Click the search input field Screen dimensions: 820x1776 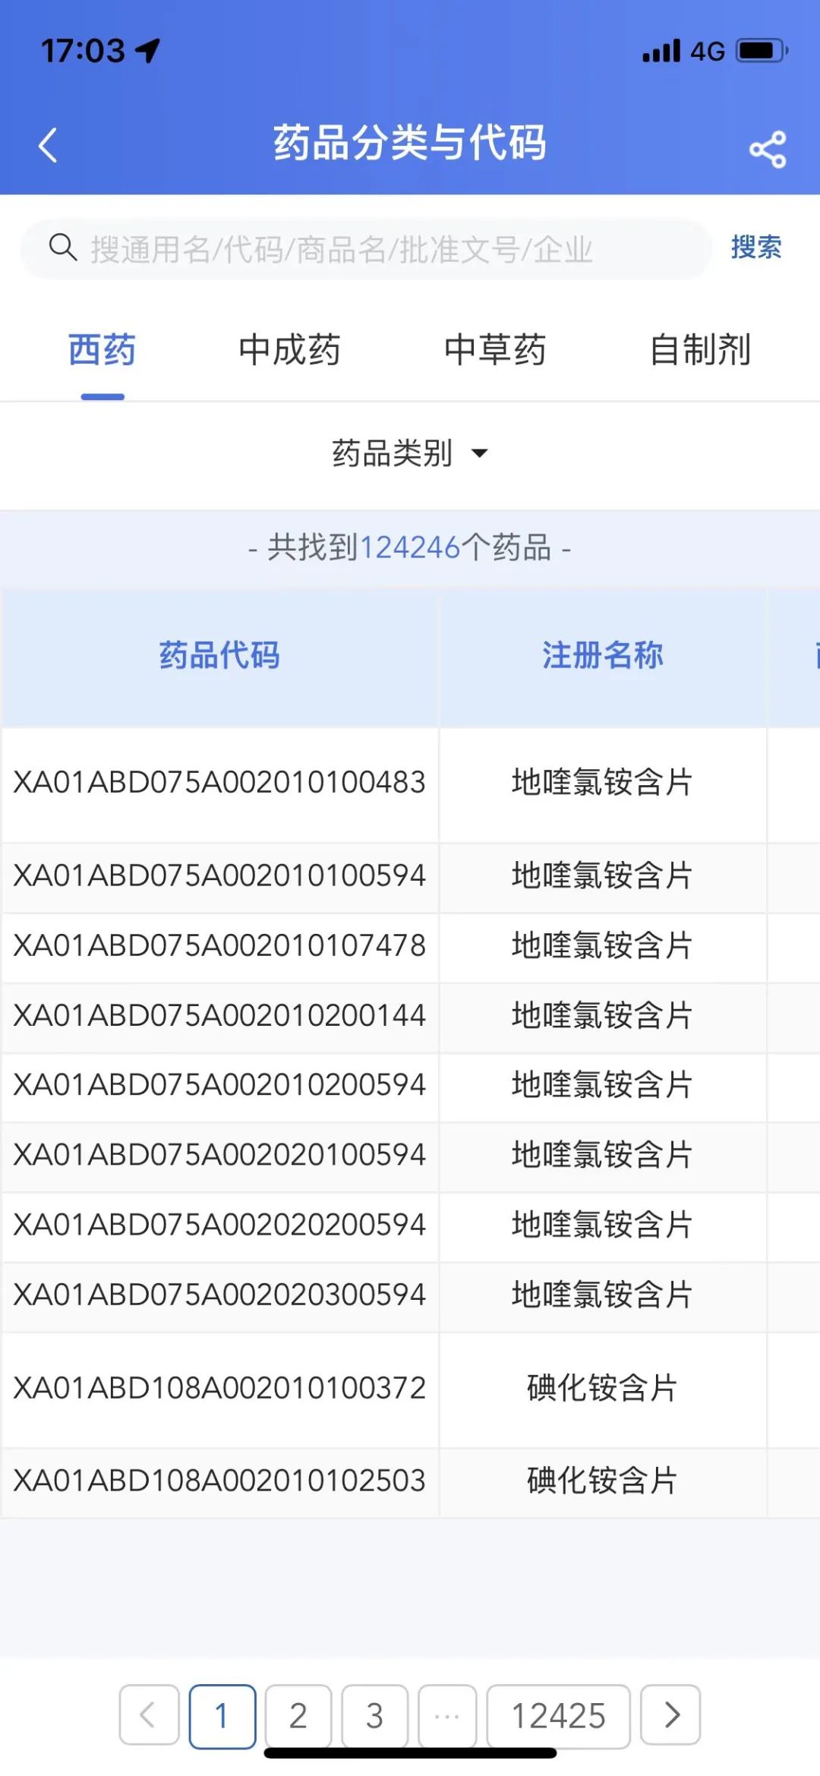[365, 249]
